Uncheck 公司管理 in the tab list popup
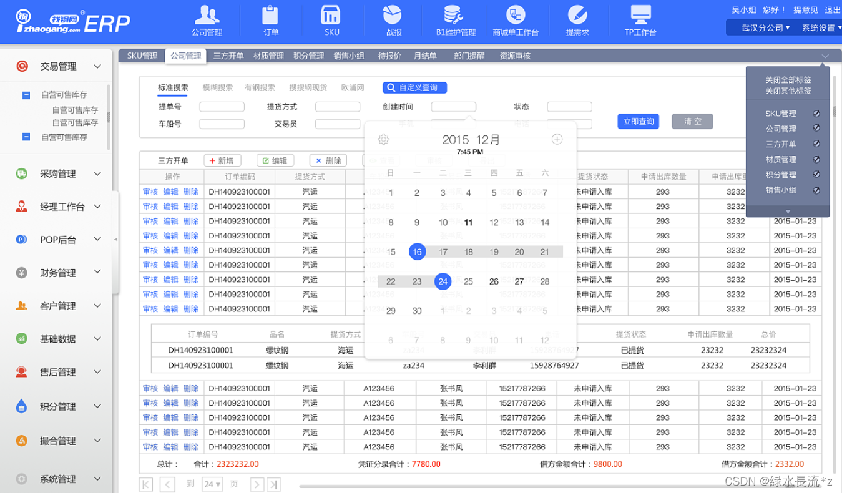 coord(816,129)
